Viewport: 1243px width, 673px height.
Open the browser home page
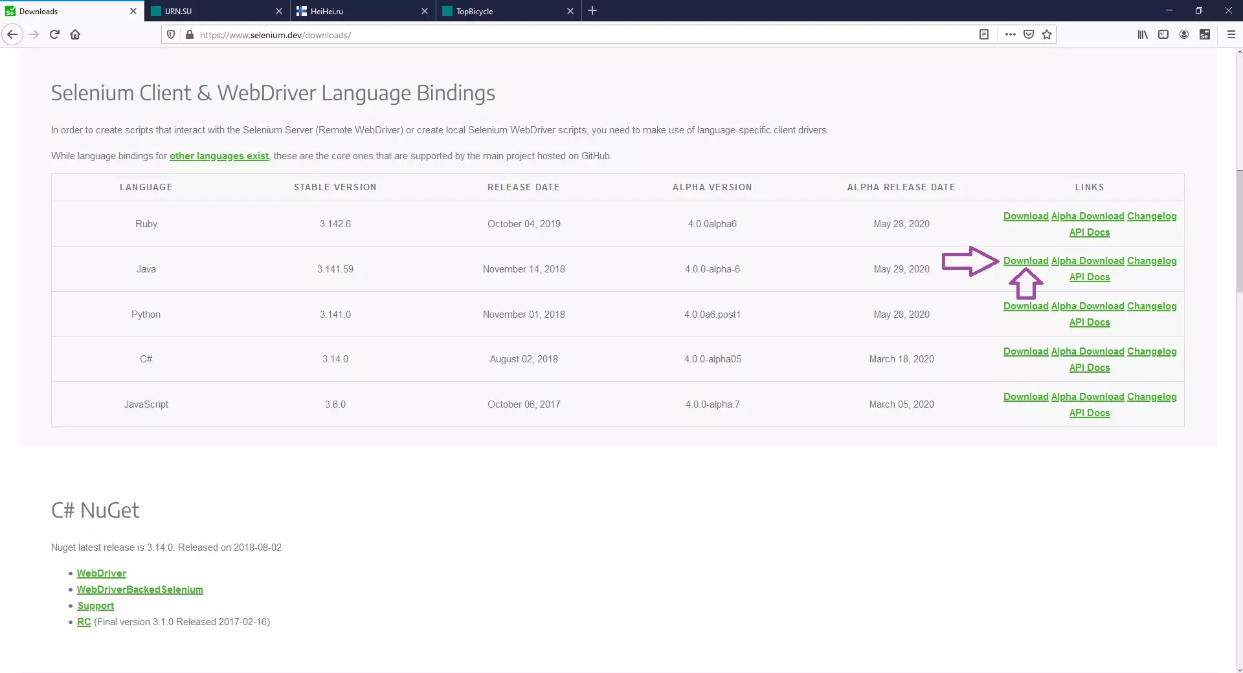click(x=75, y=34)
